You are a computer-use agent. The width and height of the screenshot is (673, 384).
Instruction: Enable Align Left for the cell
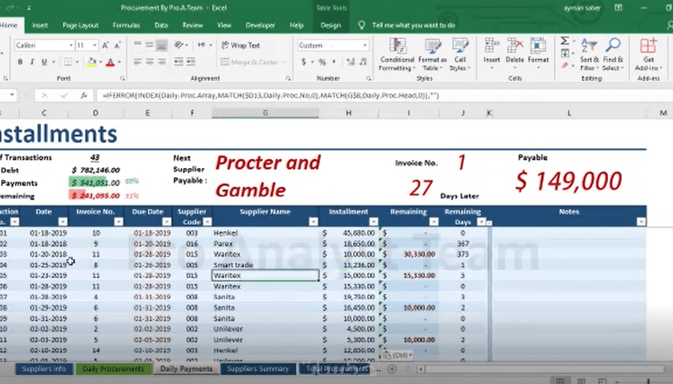(x=137, y=62)
